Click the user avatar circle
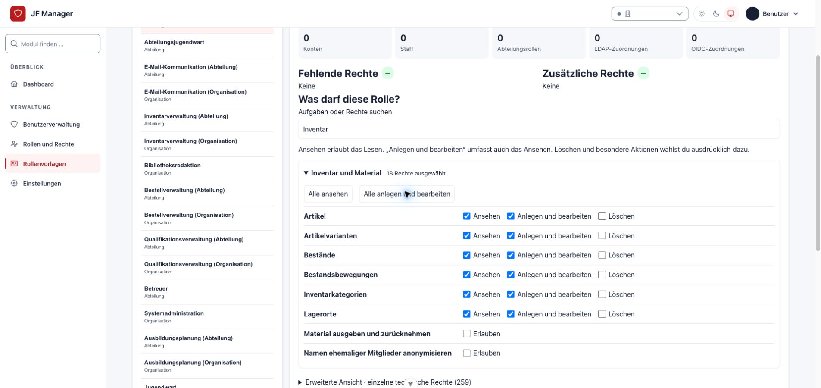The height and width of the screenshot is (388, 821). coord(752,14)
